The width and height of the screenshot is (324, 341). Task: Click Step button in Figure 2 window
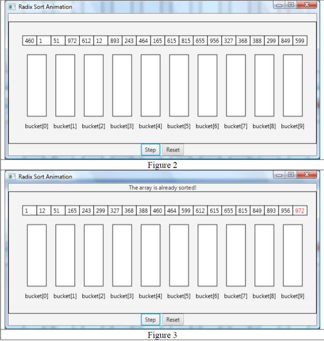pyautogui.click(x=150, y=150)
